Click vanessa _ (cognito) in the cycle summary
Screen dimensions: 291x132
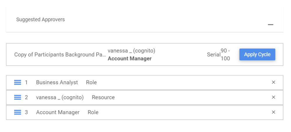point(131,51)
